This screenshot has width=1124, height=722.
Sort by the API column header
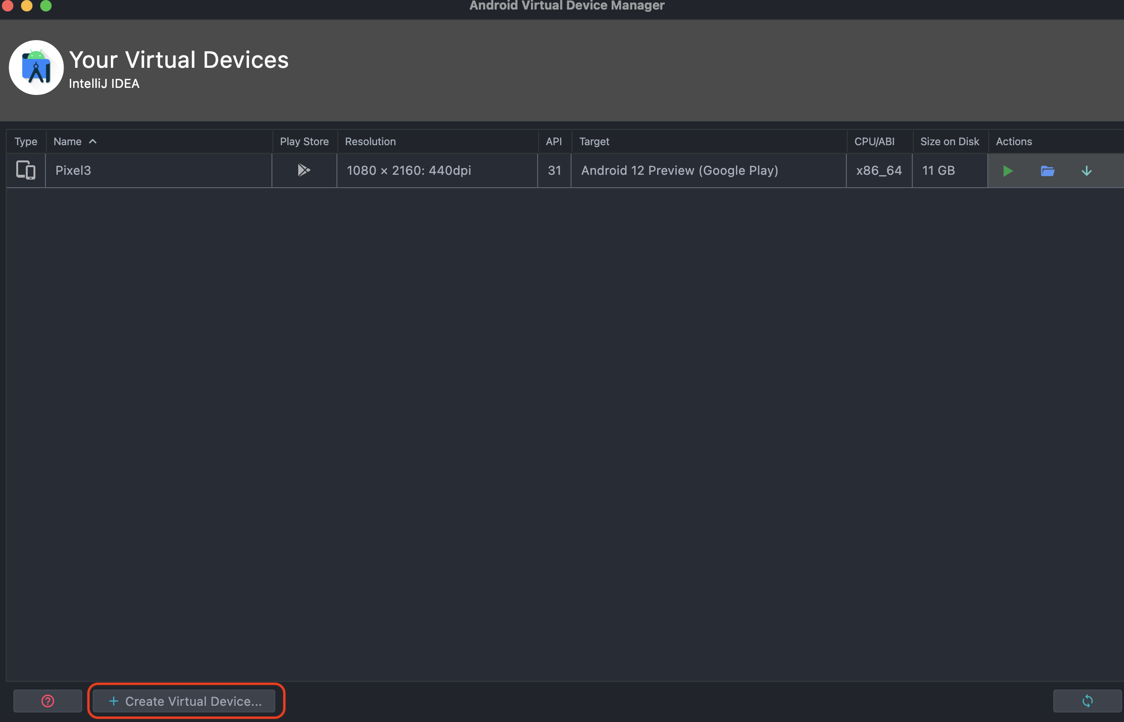tap(554, 141)
